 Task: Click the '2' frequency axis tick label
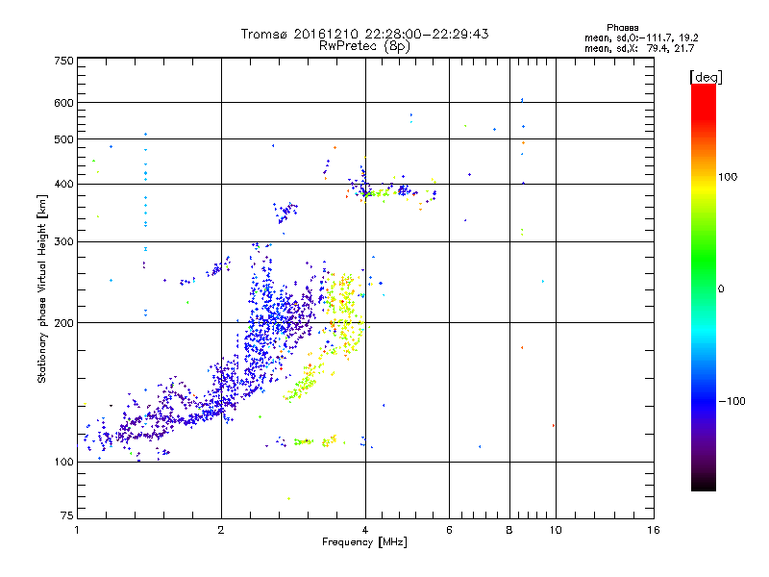pos(221,530)
